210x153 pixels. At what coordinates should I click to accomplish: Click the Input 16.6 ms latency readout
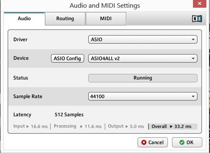click(x=30, y=126)
